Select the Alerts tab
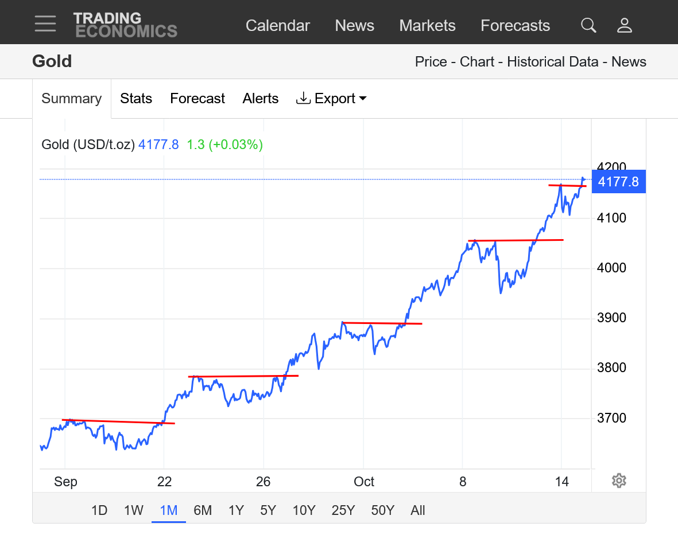Screen dimensions: 678x535 [x=261, y=99]
